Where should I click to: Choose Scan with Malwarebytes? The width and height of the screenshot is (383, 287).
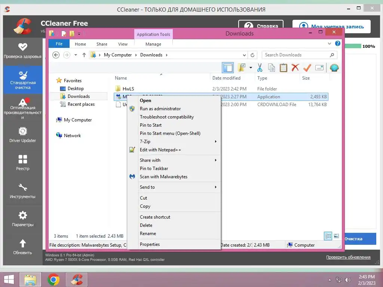174,177
